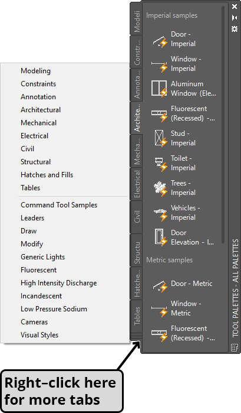
Task: Click the palette options icon at bottom of title bar
Action: click(x=235, y=347)
